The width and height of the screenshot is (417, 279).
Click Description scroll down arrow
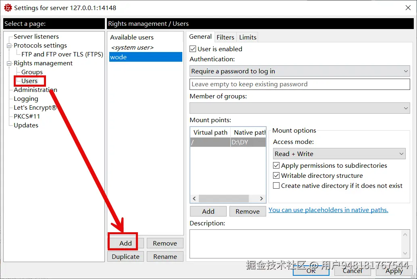(405, 254)
